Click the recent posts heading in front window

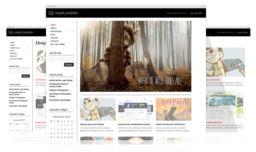pyautogui.click(x=56, y=75)
